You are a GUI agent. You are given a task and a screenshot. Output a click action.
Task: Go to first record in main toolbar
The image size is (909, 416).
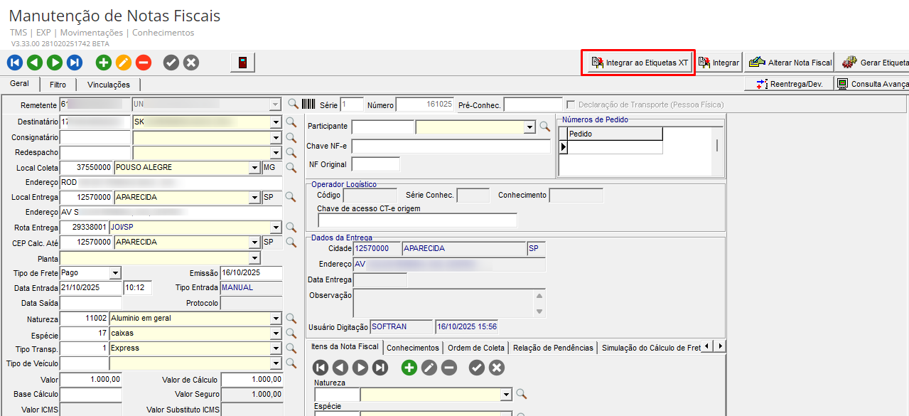(15, 63)
